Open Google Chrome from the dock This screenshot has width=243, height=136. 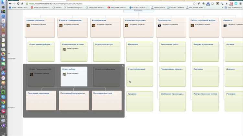3,102
